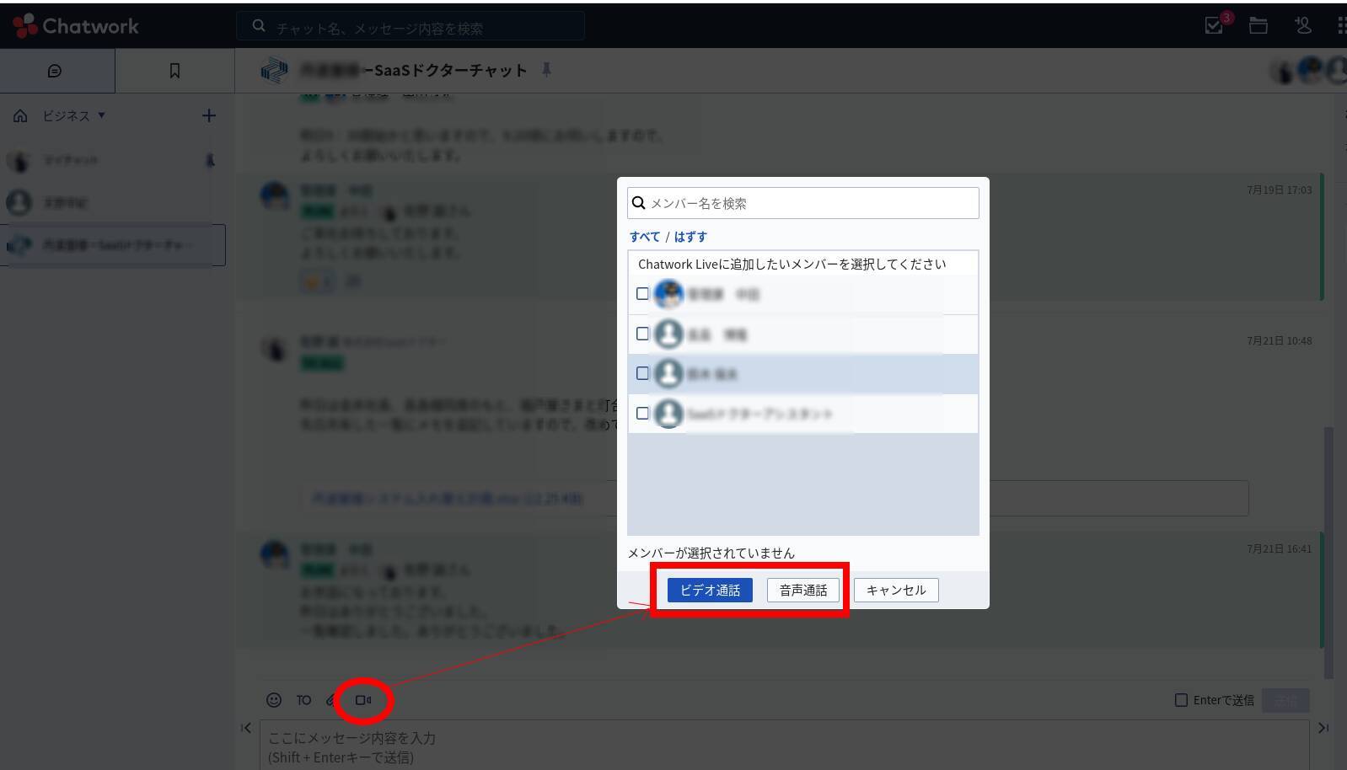Click the Chatwork Liveに追加したいメンバー instruction text

point(792,264)
